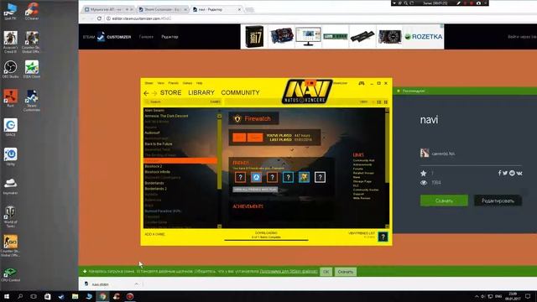537x302 pixels.
Task: Click the star rating icon
Action: pos(423,174)
